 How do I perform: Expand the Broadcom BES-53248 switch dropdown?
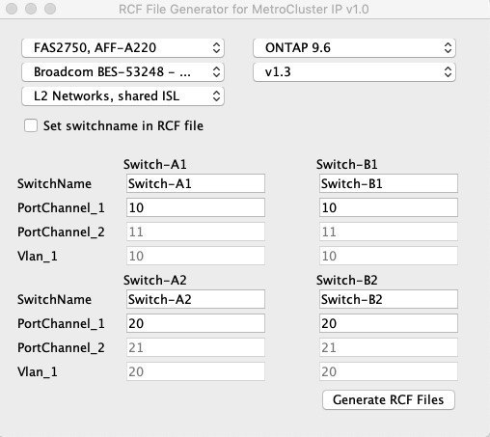click(122, 71)
